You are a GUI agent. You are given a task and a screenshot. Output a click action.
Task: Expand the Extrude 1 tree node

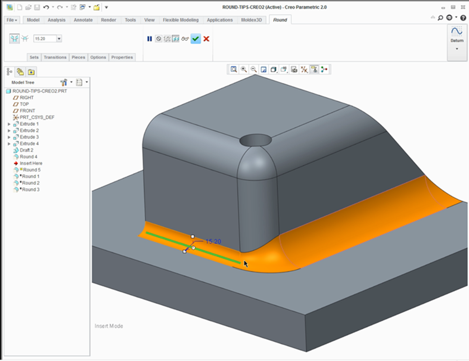(9, 124)
